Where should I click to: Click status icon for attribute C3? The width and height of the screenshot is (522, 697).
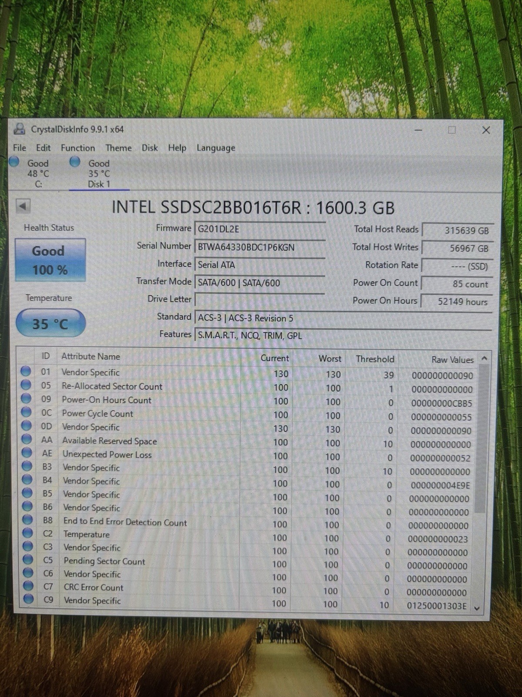28,546
